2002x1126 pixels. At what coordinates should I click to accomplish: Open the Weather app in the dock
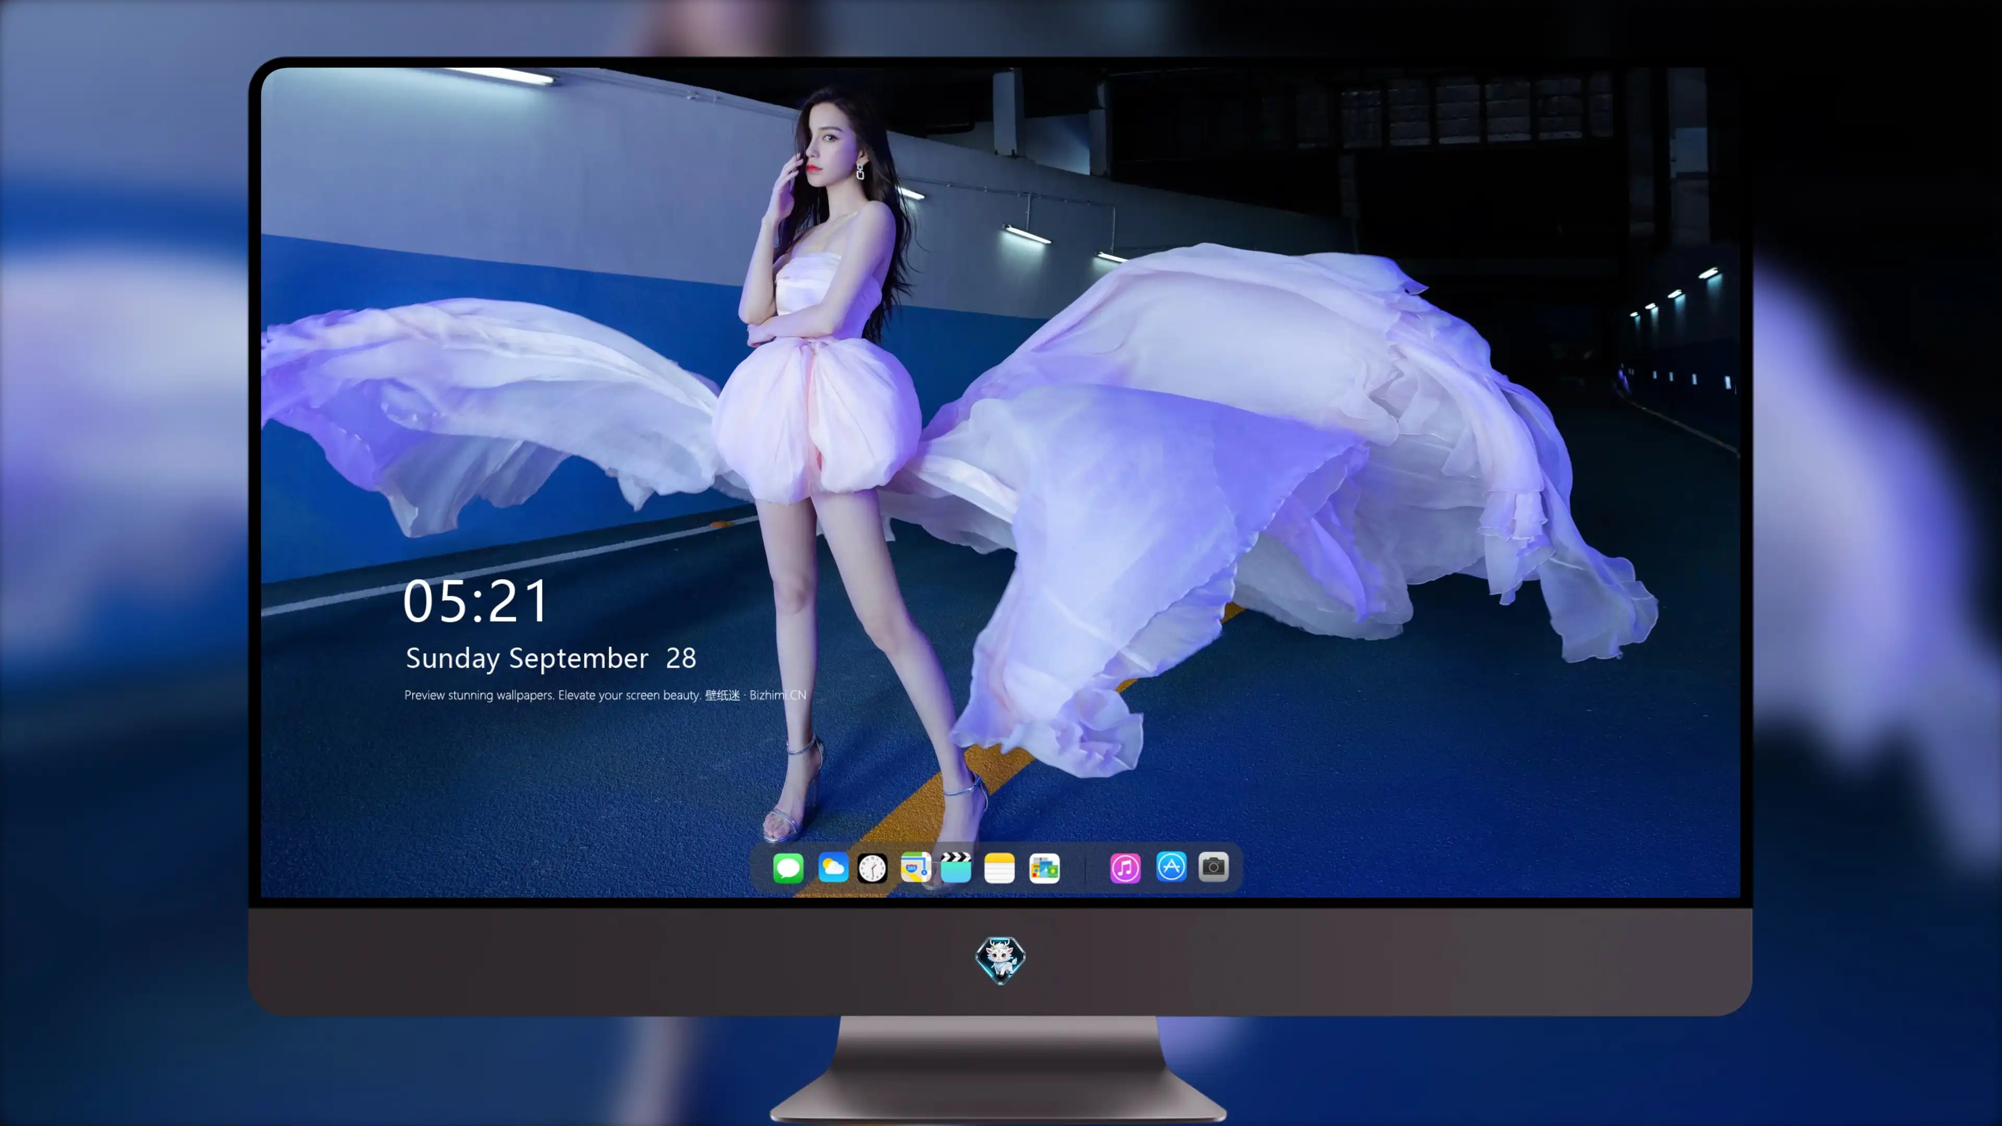833,867
